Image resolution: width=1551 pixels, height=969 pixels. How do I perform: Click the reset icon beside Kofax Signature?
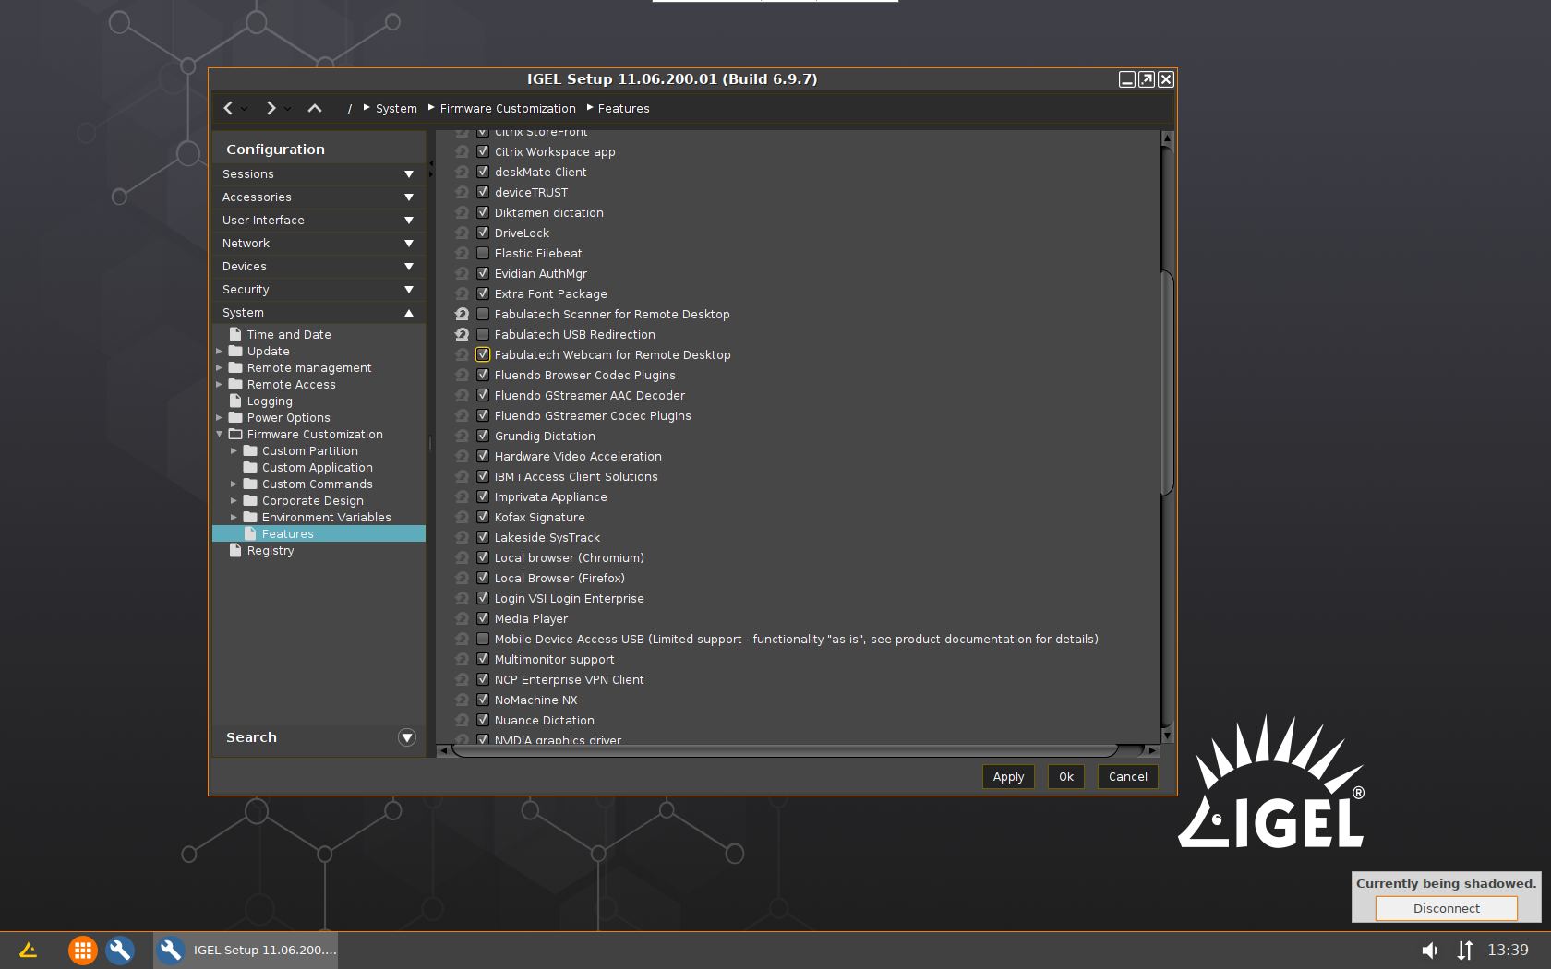[x=463, y=518]
